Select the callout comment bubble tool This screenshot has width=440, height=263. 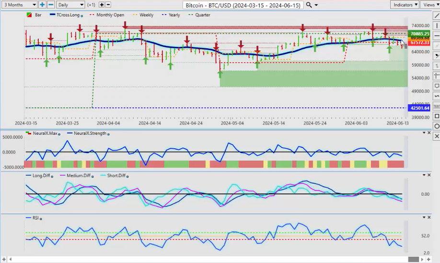pyautogui.click(x=436, y=86)
